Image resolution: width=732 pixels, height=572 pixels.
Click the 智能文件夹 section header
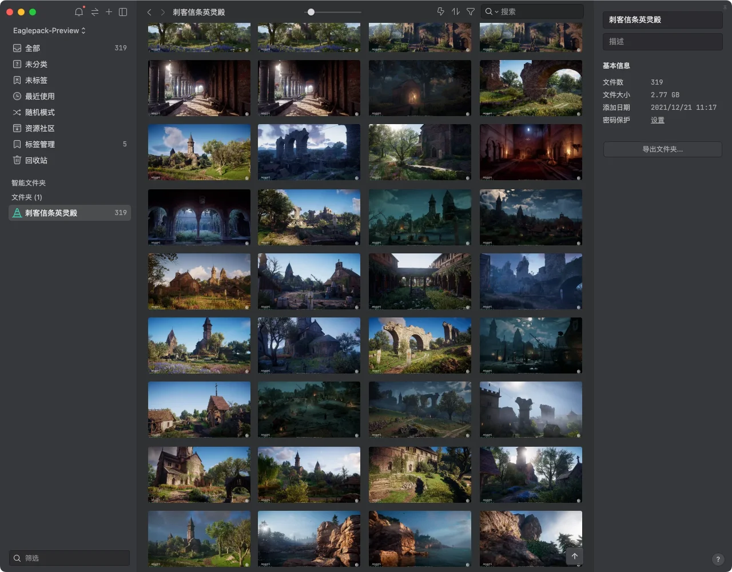coord(29,183)
